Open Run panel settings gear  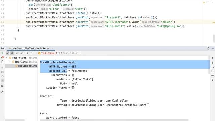tap(208, 48)
